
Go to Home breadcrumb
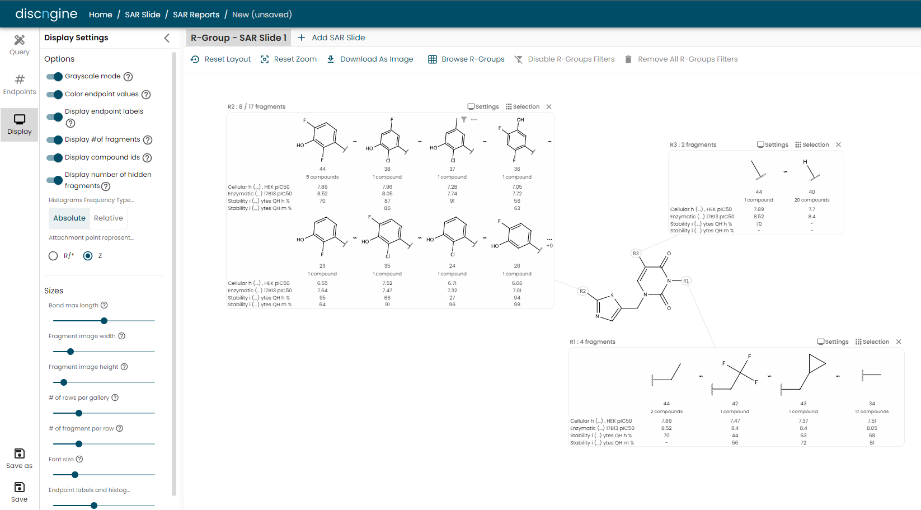tap(100, 15)
